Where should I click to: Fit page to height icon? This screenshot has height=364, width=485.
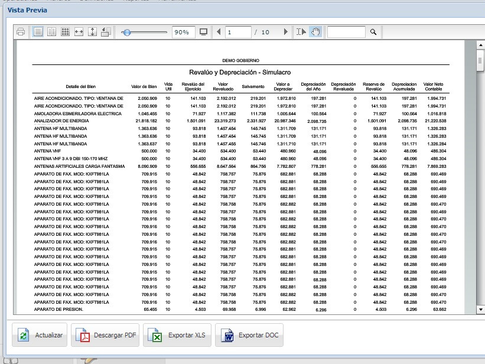coord(93,32)
